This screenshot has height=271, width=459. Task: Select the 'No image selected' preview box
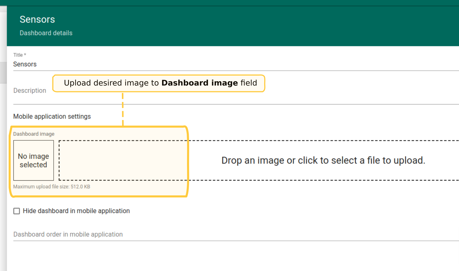34,160
